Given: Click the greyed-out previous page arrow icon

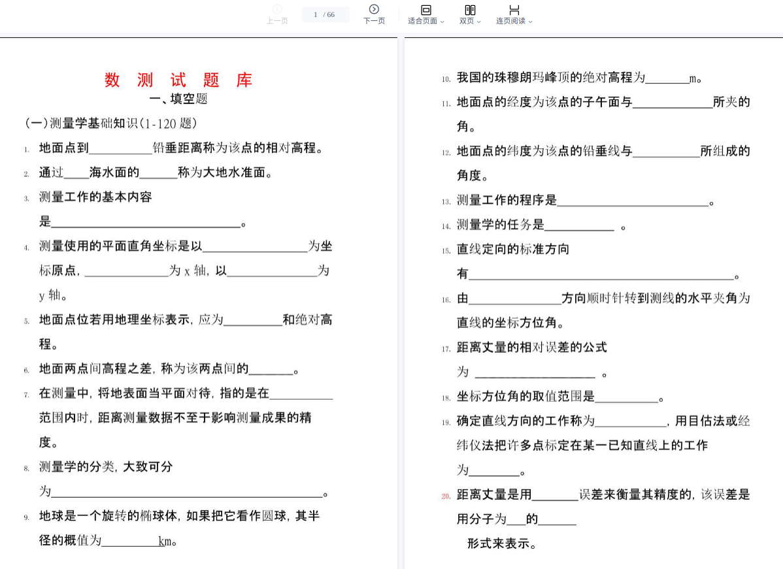Looking at the screenshot, I should 277,9.
